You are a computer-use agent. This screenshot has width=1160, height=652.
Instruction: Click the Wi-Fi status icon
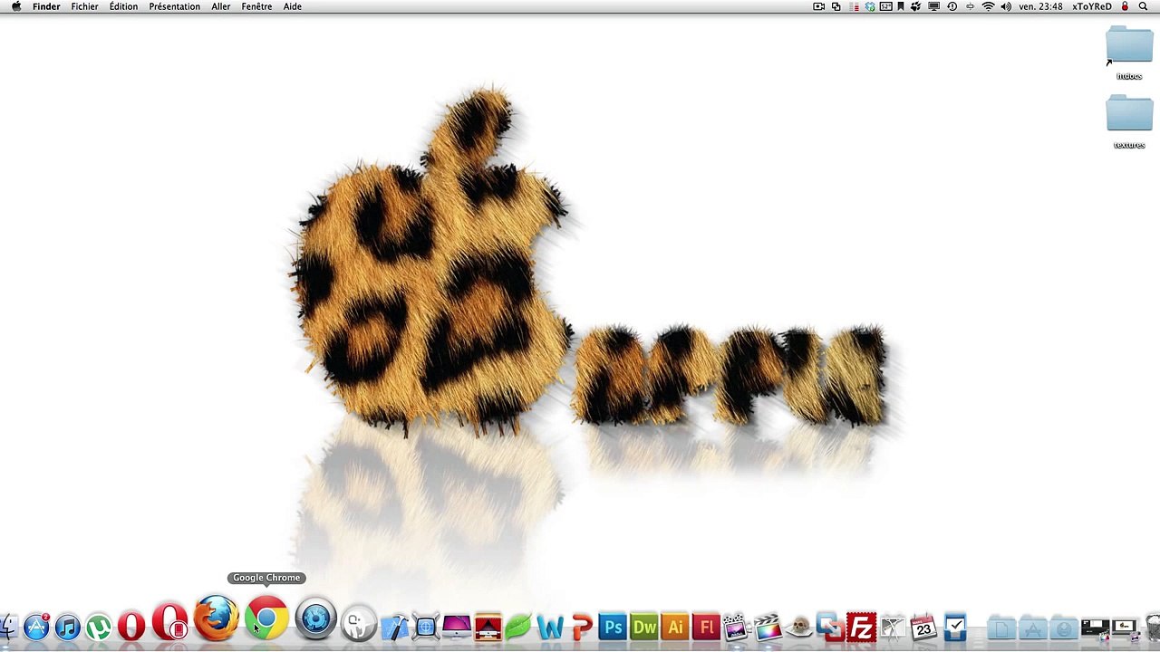coord(988,6)
